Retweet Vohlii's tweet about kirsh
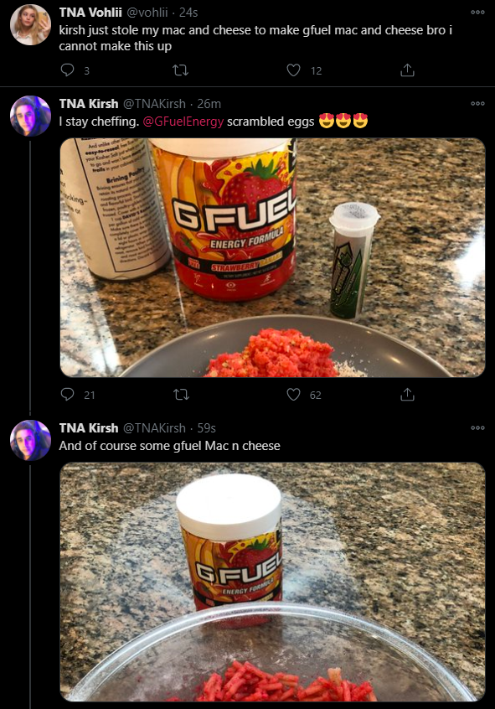This screenshot has width=495, height=709. pos(181,70)
